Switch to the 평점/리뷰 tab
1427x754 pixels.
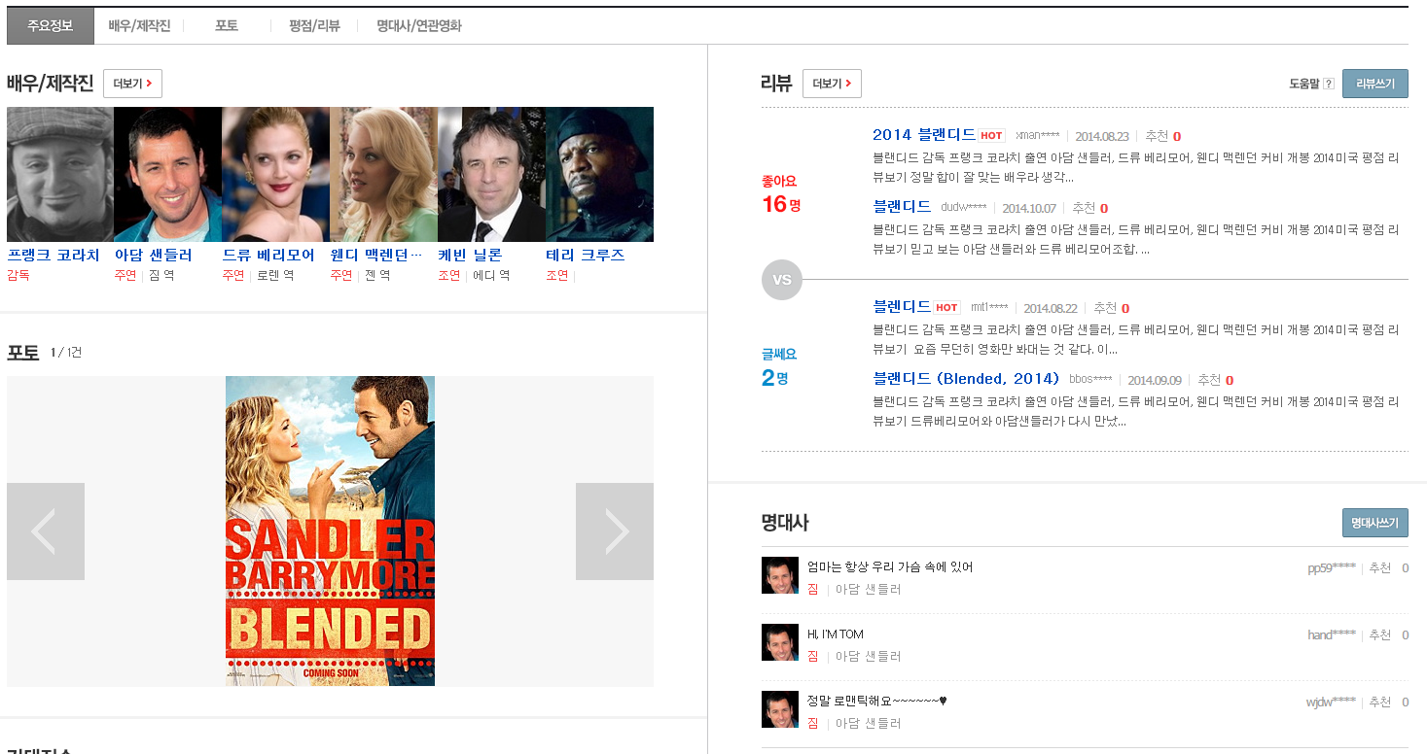coord(314,26)
